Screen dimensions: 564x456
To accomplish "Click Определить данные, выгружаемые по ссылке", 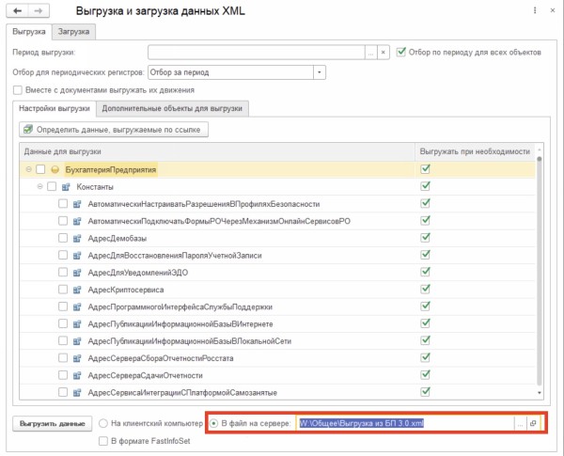I will click(113, 129).
